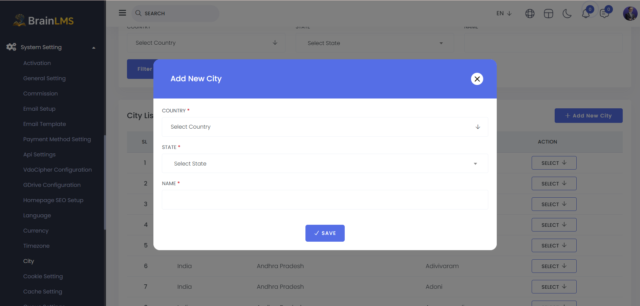Toggle dark mode moon icon

567,14
